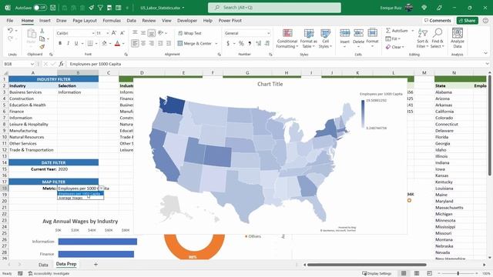The height and width of the screenshot is (277, 493).
Task: Click the Undo arrow icon
Action: point(10,31)
